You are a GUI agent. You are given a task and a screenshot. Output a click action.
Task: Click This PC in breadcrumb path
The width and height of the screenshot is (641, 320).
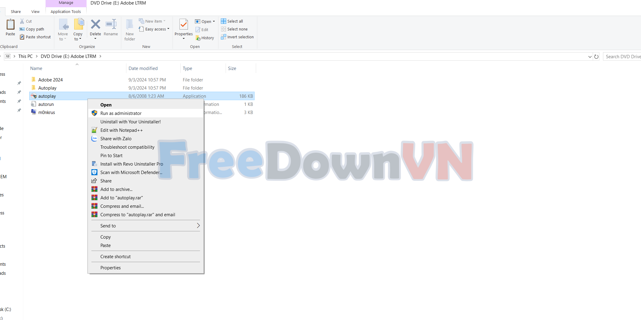point(25,56)
